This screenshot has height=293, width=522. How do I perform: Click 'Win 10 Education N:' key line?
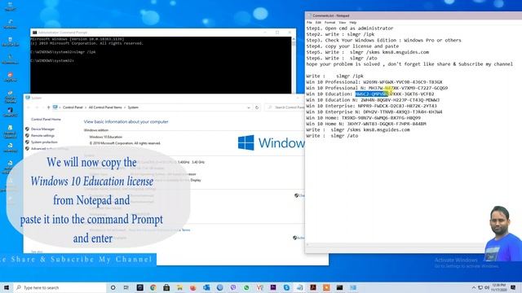(373, 100)
